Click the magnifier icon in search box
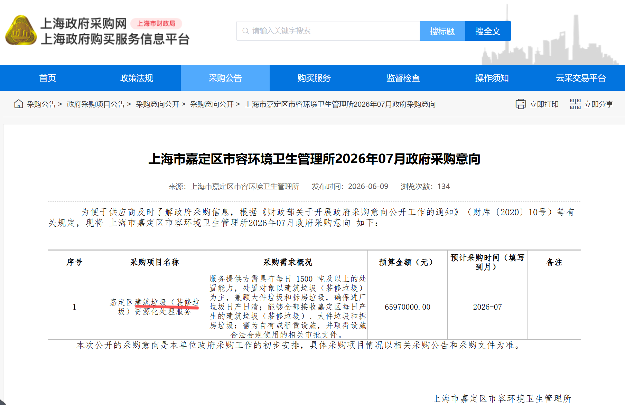The width and height of the screenshot is (625, 405). (245, 31)
